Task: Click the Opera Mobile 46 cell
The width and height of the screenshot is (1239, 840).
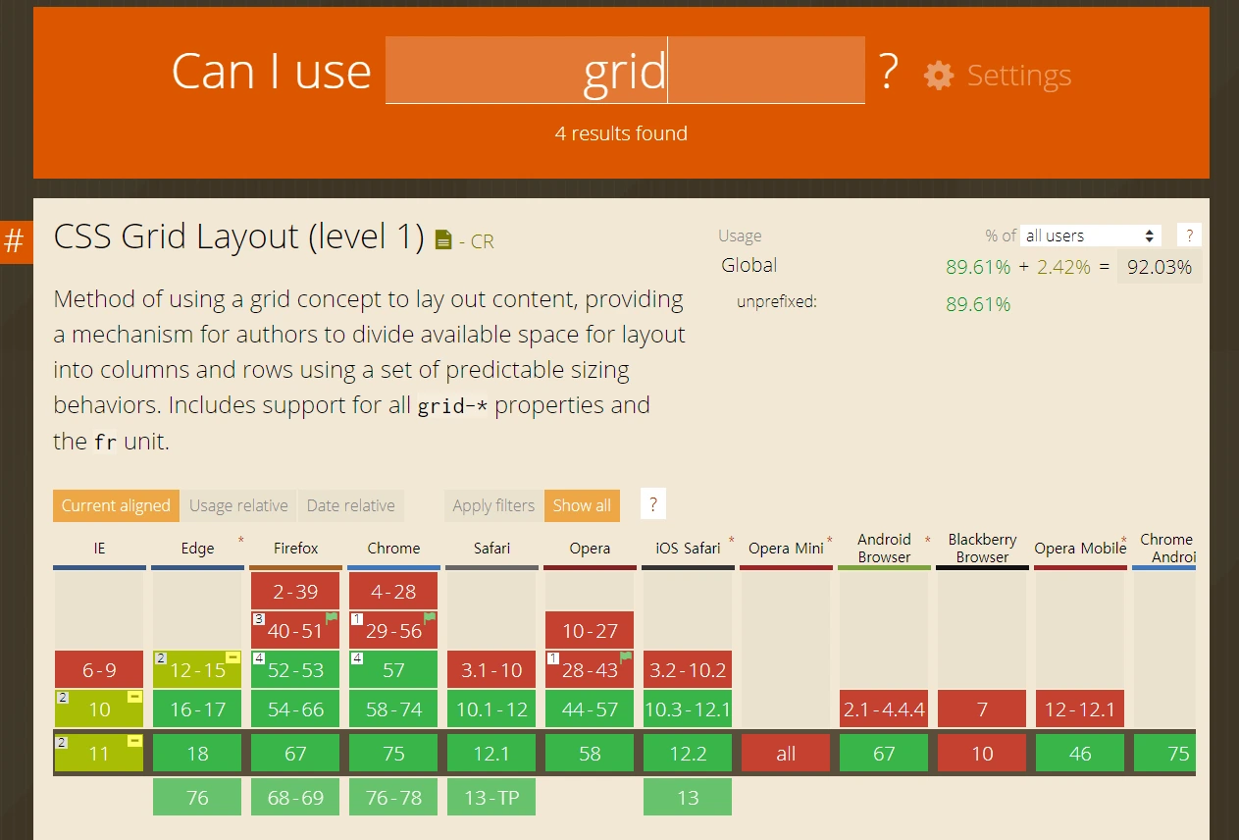Action: (1080, 753)
